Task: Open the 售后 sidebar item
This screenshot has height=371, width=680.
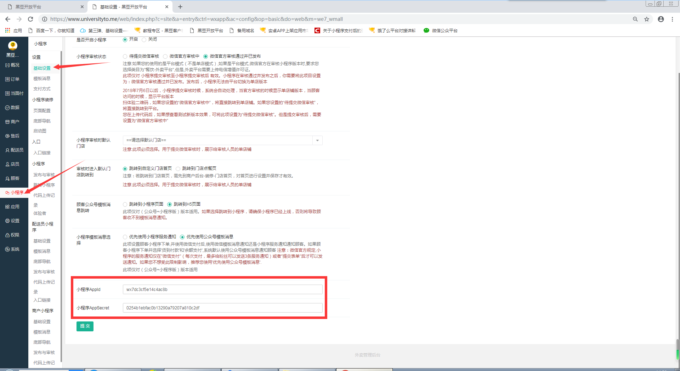Action: (x=13, y=136)
